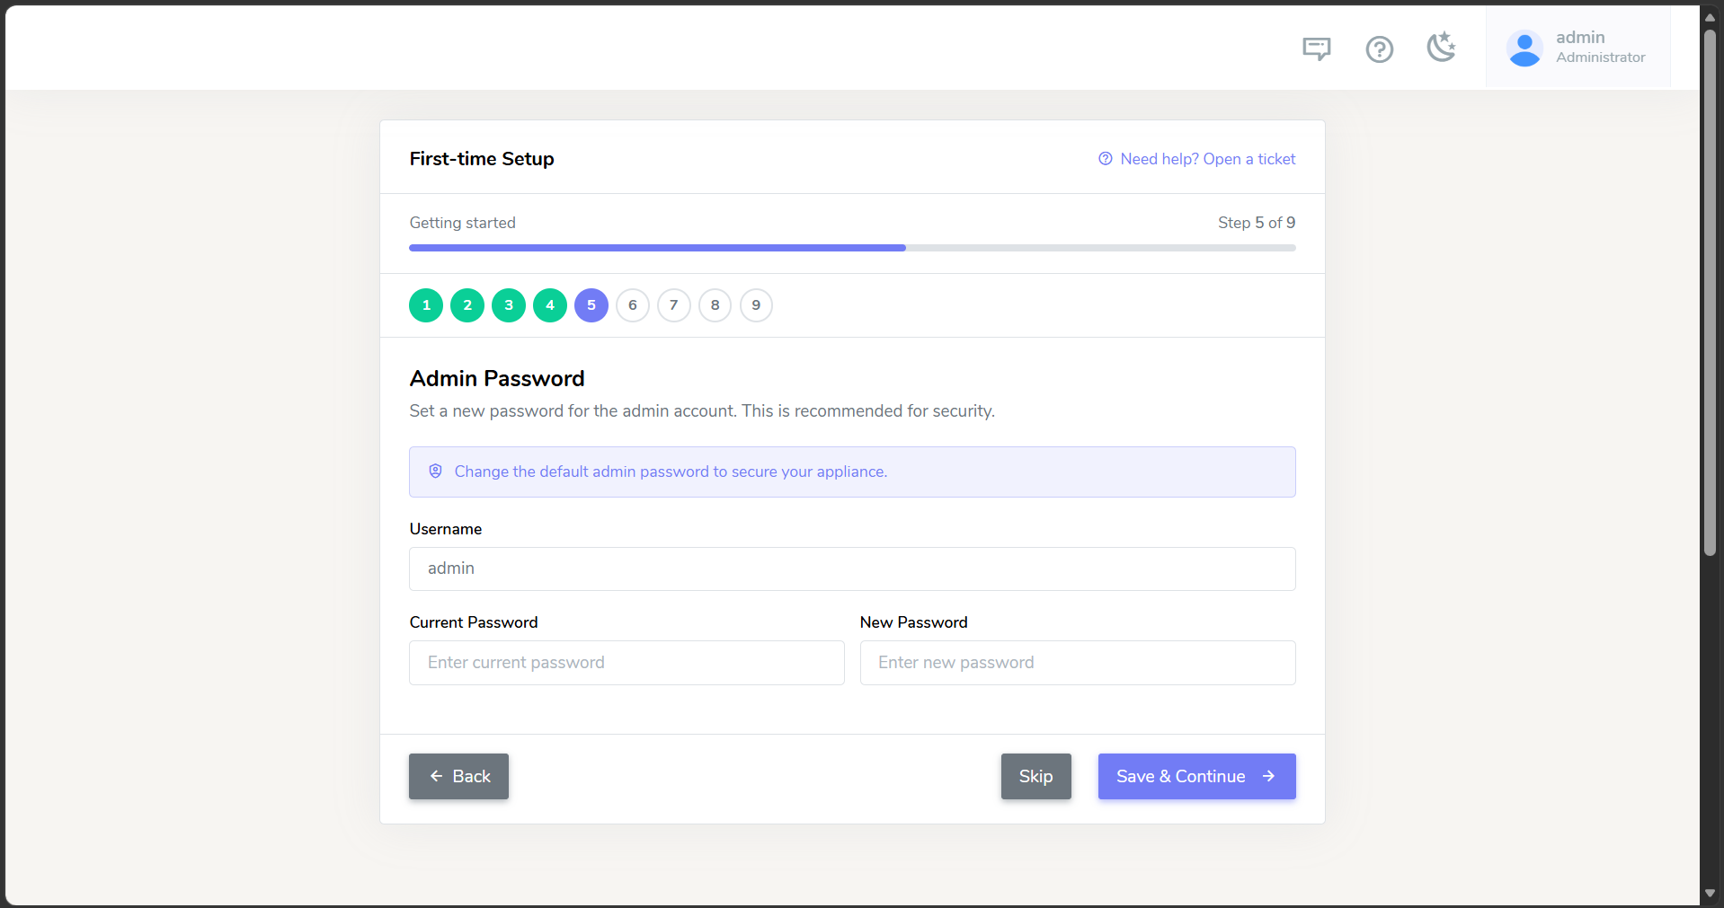Select step 9 in the wizard
The height and width of the screenshot is (908, 1724).
(756, 305)
